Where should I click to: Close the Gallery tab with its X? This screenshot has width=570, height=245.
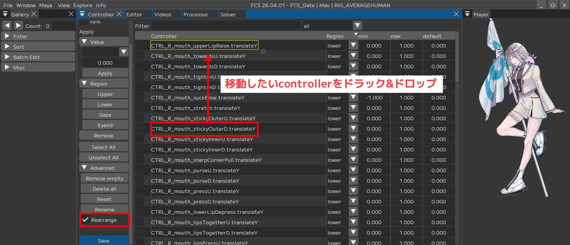[34, 14]
